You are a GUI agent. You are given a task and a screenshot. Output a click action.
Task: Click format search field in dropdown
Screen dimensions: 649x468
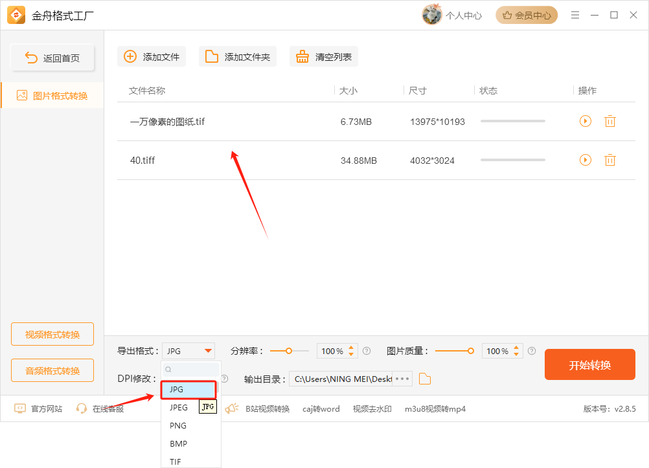(x=191, y=369)
